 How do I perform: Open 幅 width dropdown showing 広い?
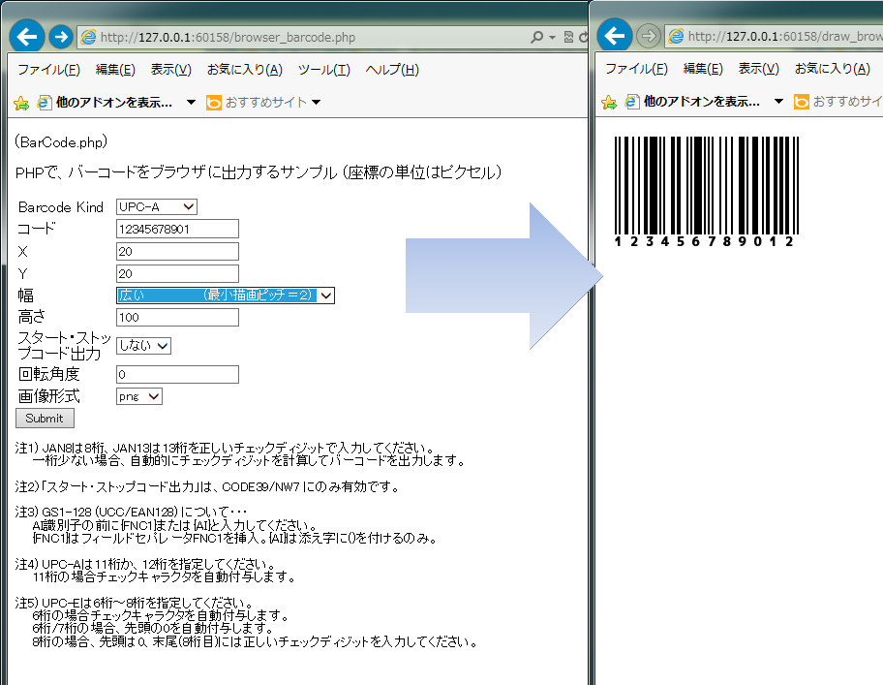226,296
